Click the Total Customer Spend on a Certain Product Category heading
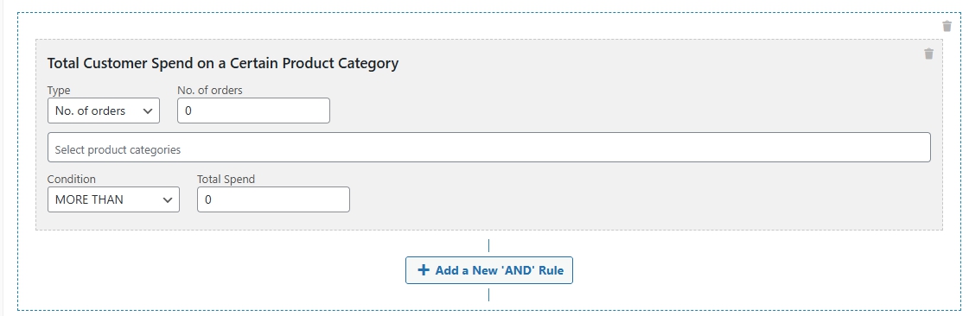This screenshot has height=316, width=969. [x=222, y=63]
